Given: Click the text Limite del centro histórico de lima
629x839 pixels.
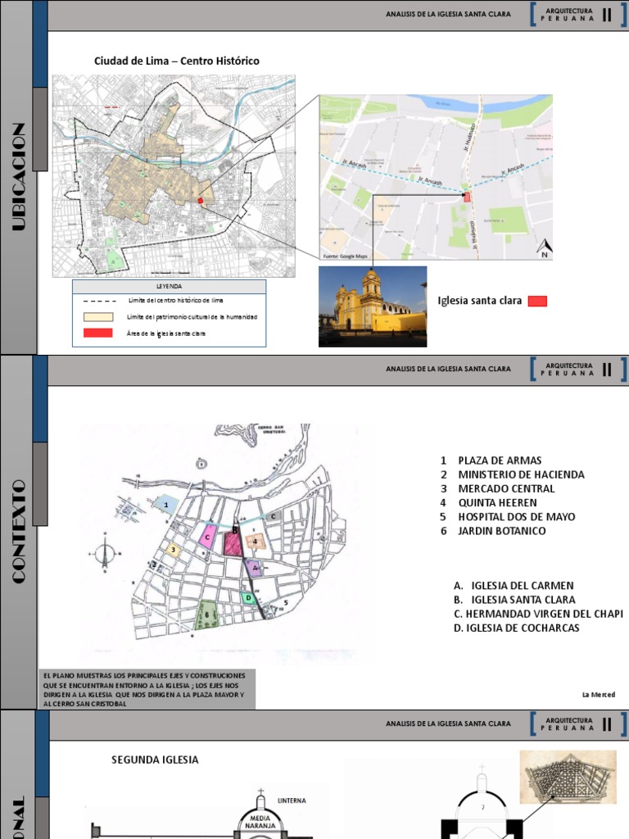Looking at the screenshot, I should pyautogui.click(x=176, y=301).
